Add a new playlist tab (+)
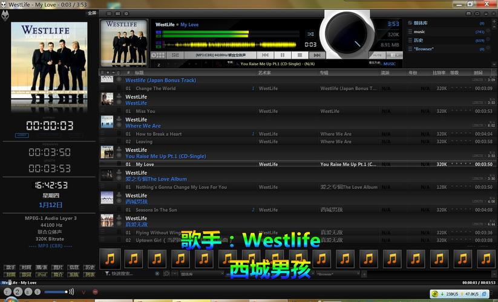The width and height of the screenshot is (498, 302). pyautogui.click(x=364, y=274)
